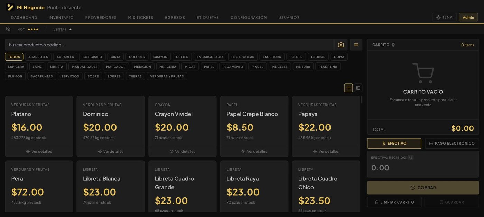Open the menu icon beside search
This screenshot has height=217, width=484.
click(356, 45)
